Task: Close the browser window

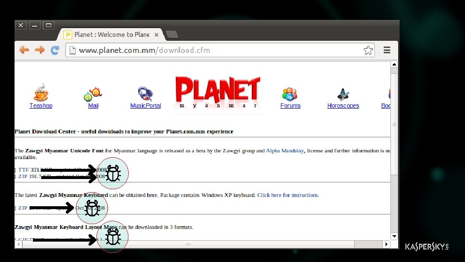Action: coord(21,25)
